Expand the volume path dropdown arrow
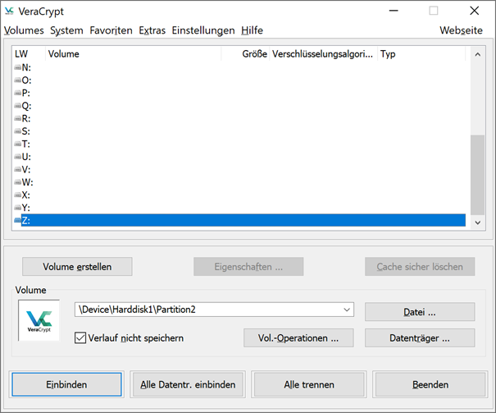496x413 pixels. pyautogui.click(x=347, y=310)
